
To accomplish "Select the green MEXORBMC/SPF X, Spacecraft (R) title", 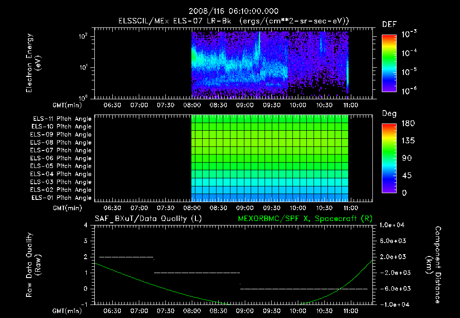I will coord(305,219).
